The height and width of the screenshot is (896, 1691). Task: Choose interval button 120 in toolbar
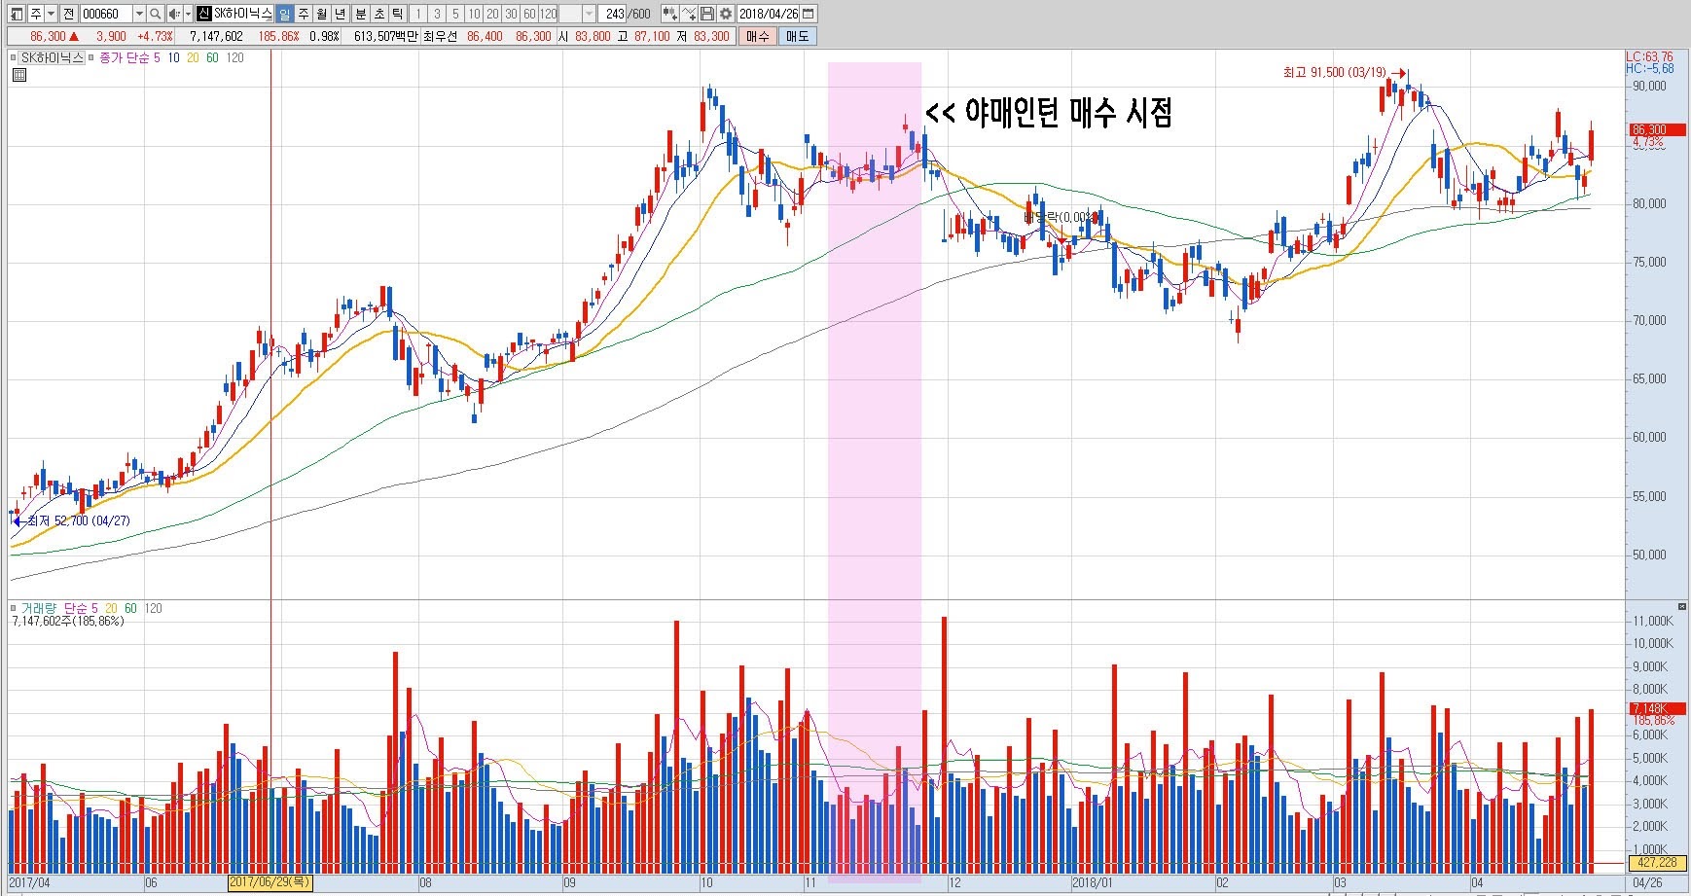(x=548, y=14)
